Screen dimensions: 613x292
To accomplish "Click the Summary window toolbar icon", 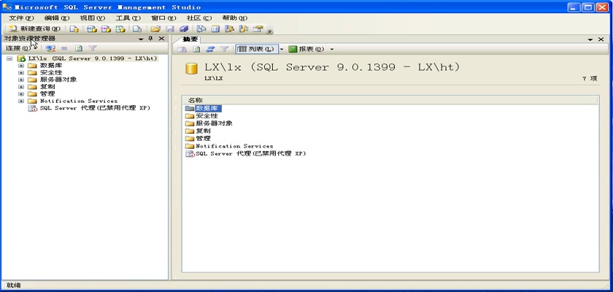I will coord(215,28).
